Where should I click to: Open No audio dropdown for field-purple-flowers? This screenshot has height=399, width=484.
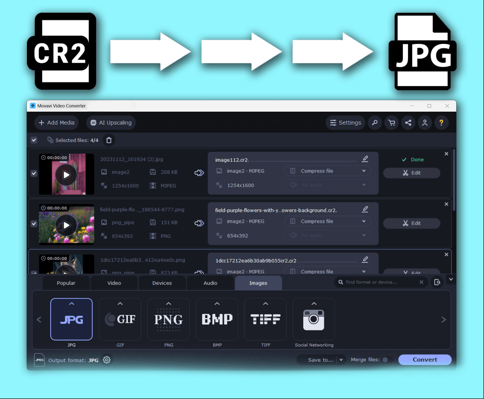(x=327, y=235)
